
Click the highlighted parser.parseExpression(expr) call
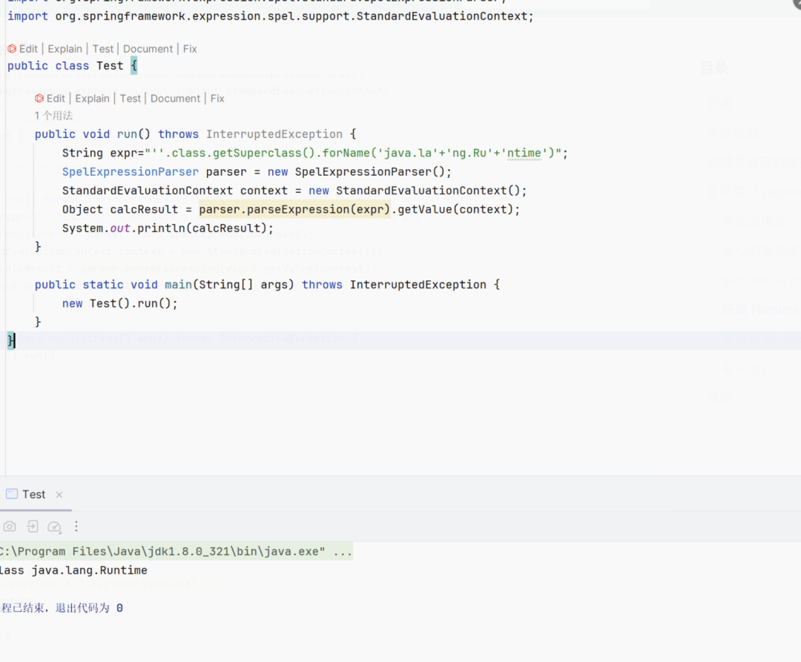pos(294,210)
